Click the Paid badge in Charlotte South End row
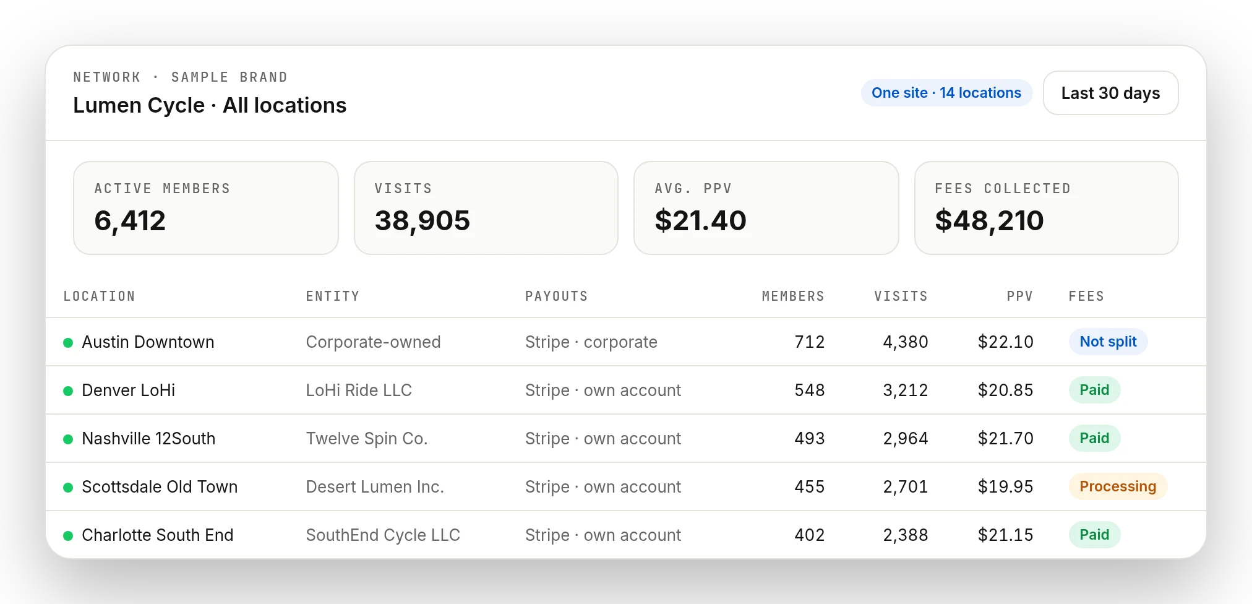This screenshot has width=1252, height=604. click(1094, 535)
